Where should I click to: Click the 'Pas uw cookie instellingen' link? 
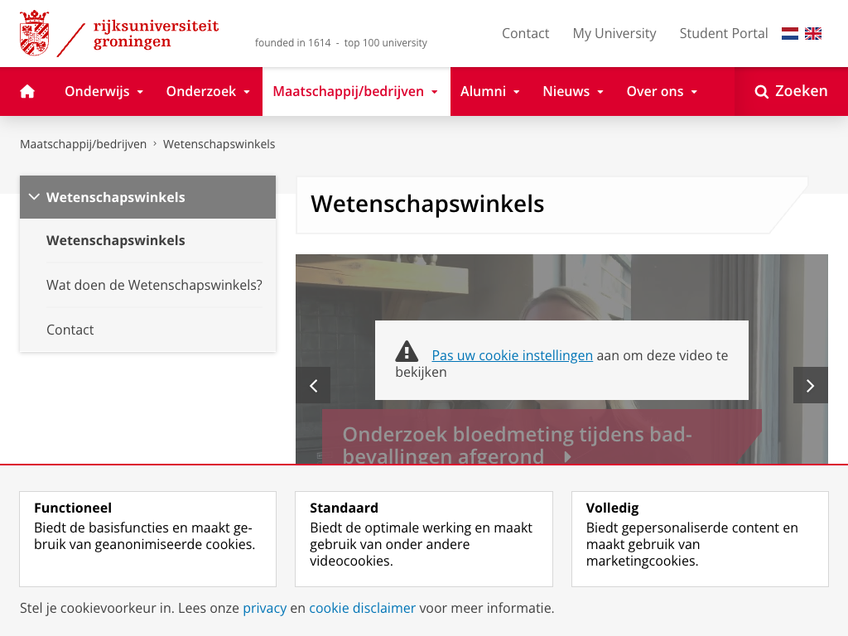tap(512, 355)
